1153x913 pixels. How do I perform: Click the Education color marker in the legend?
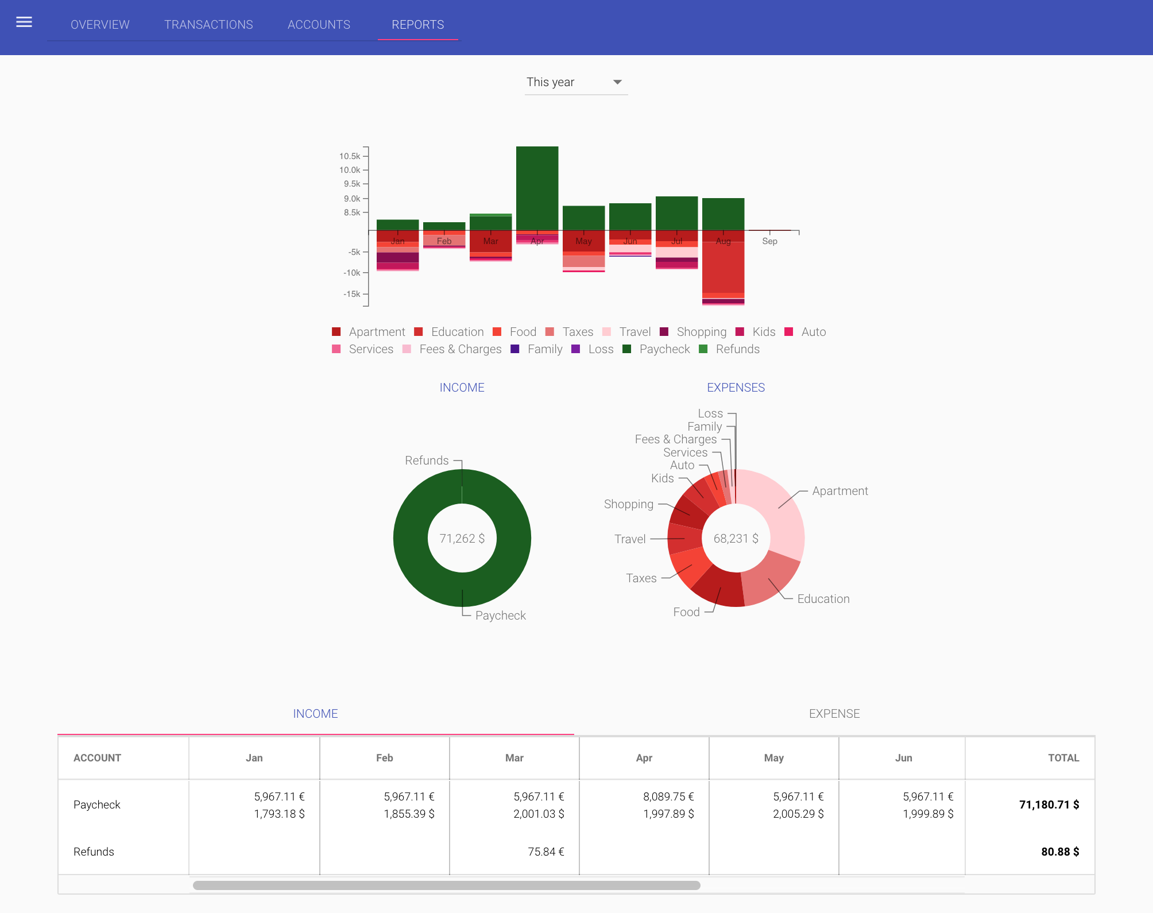click(418, 332)
